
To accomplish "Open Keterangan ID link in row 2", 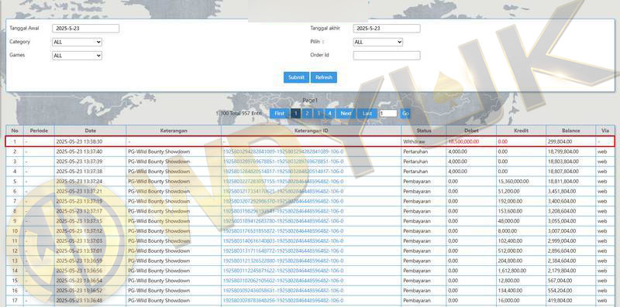I will pos(283,152).
